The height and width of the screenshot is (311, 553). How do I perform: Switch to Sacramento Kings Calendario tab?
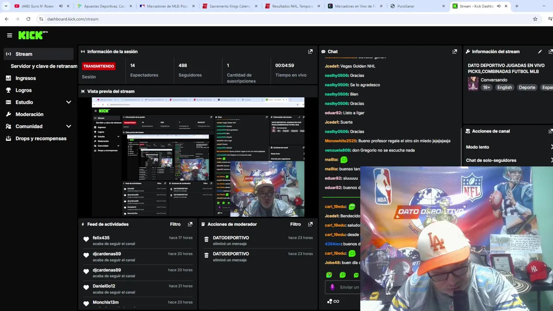(x=229, y=6)
